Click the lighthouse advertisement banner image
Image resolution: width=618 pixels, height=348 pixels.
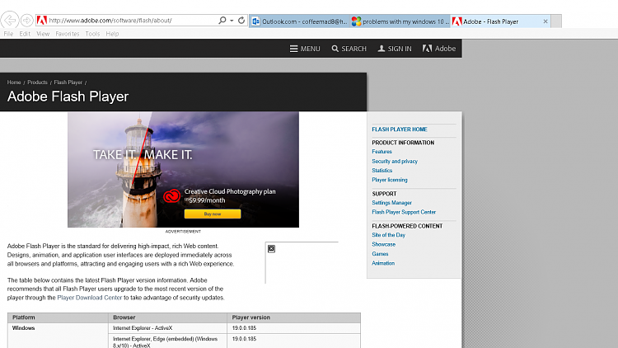pyautogui.click(x=183, y=169)
